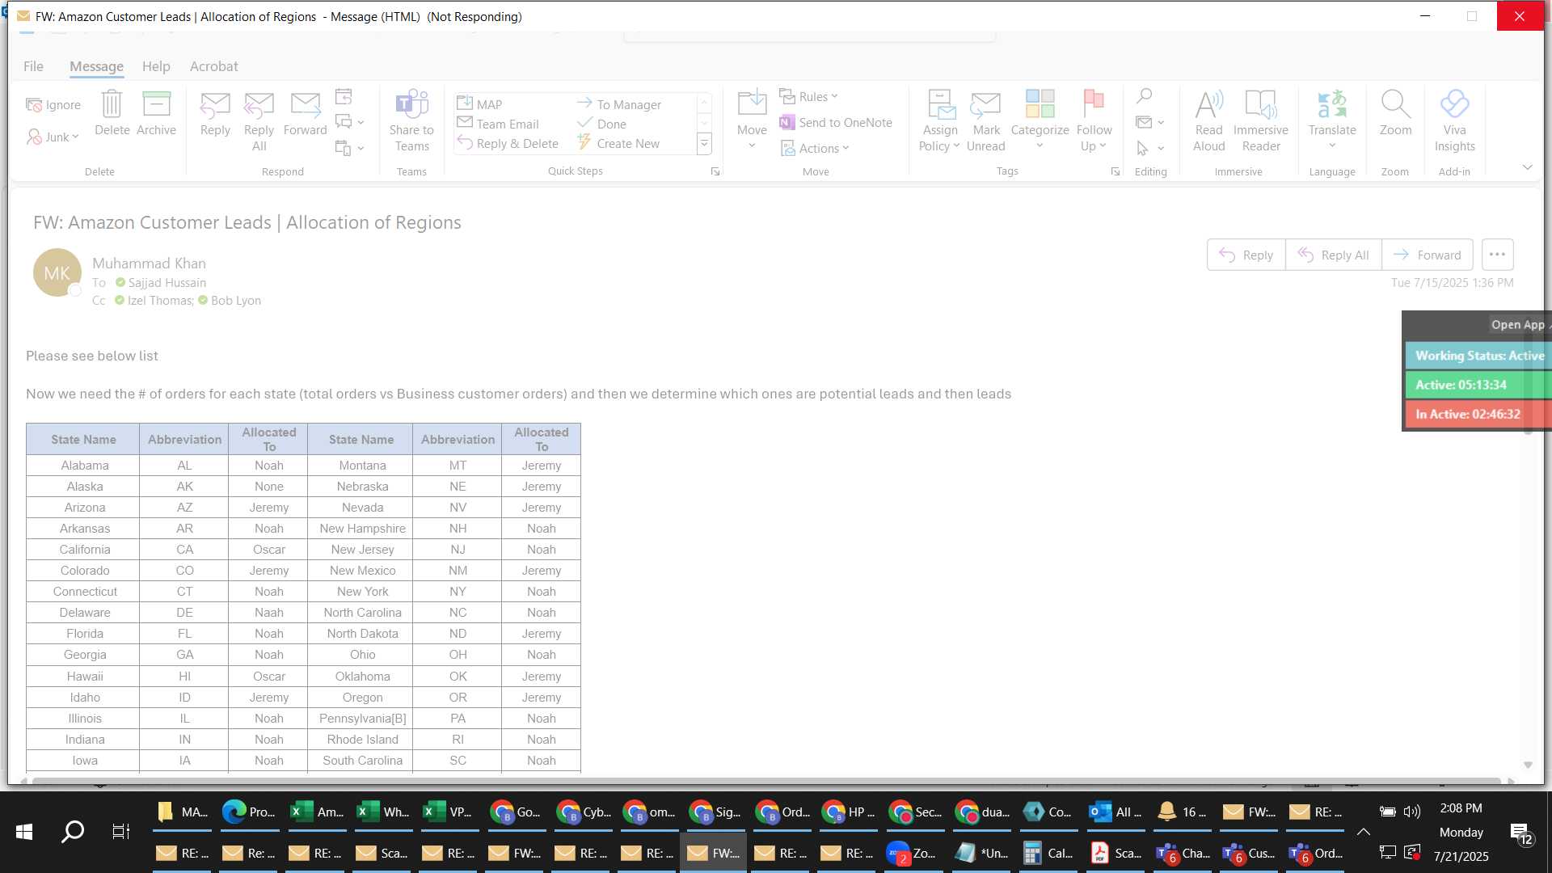Open the Rules dropdown
1552x873 pixels.
pos(809,96)
